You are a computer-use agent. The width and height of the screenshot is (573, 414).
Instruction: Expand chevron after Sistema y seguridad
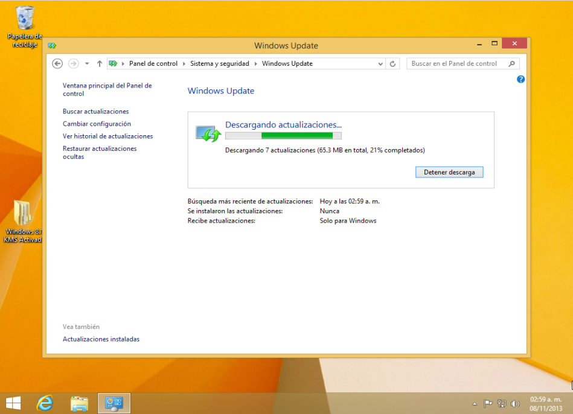[x=255, y=63]
